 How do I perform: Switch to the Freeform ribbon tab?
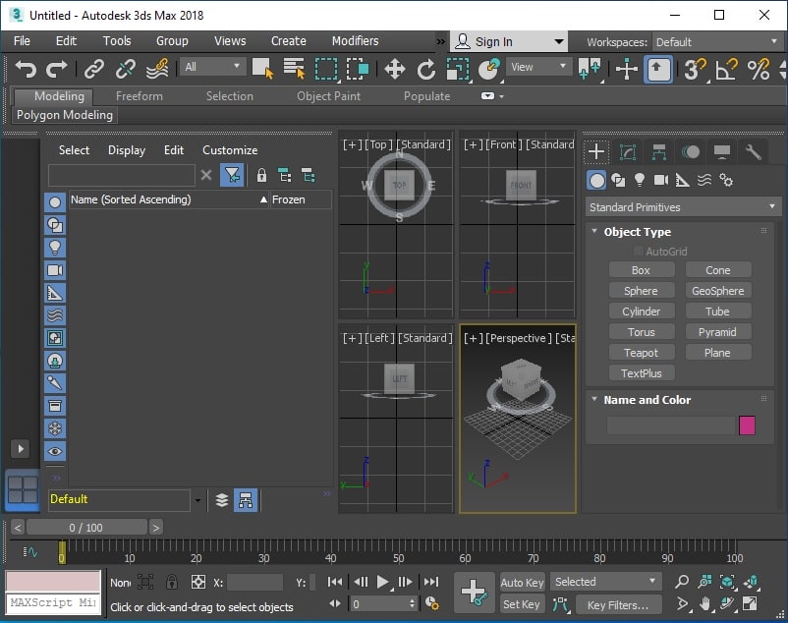pyautogui.click(x=140, y=96)
